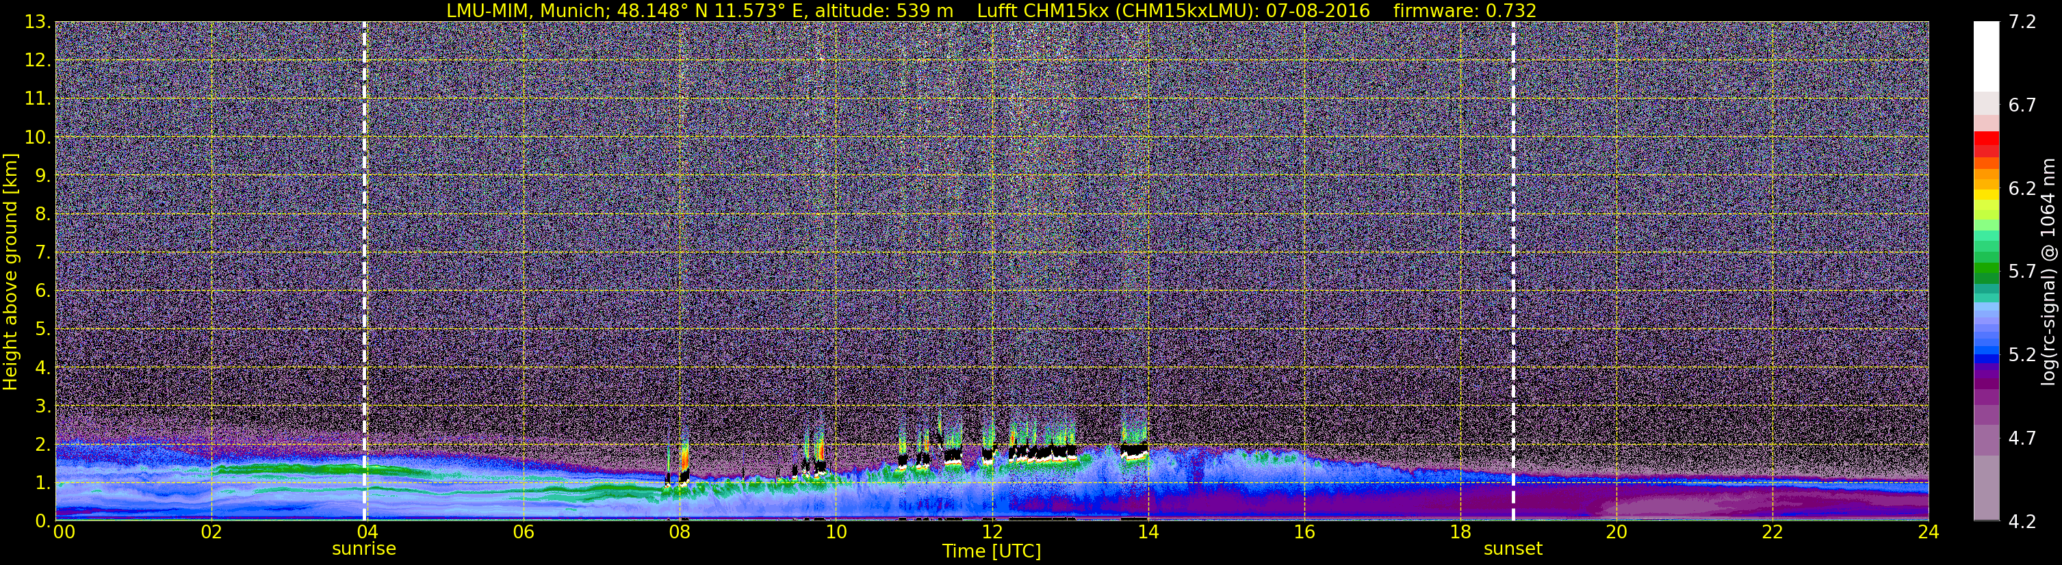Click the height axis tick '13.'

[x=38, y=22]
